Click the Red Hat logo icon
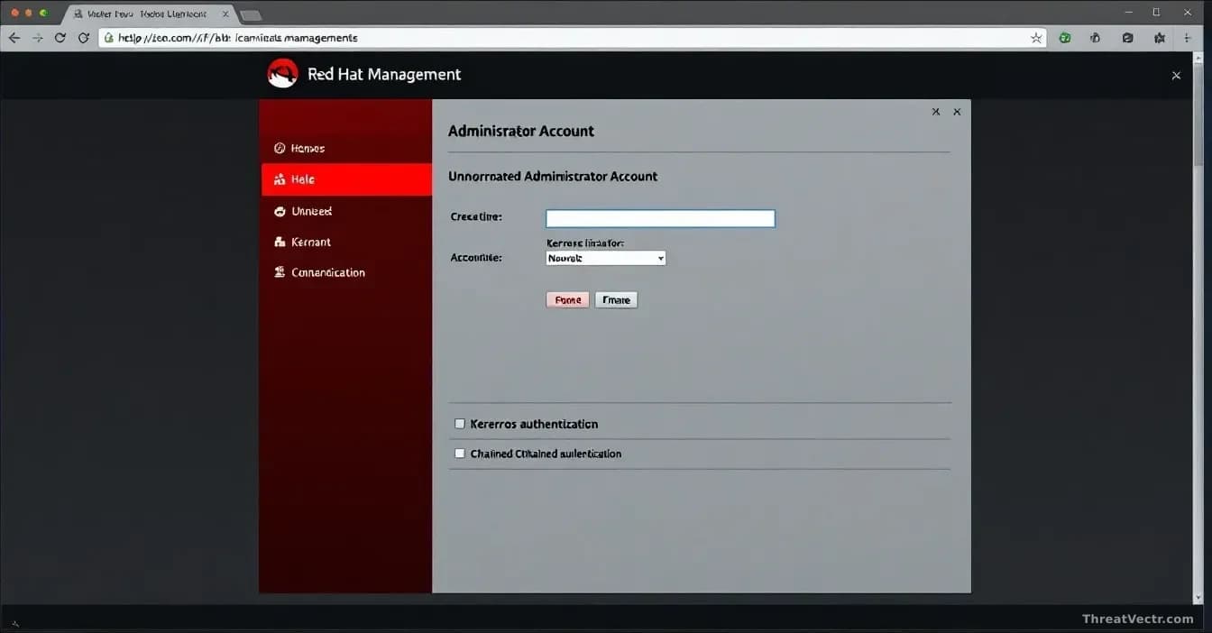 (282, 73)
